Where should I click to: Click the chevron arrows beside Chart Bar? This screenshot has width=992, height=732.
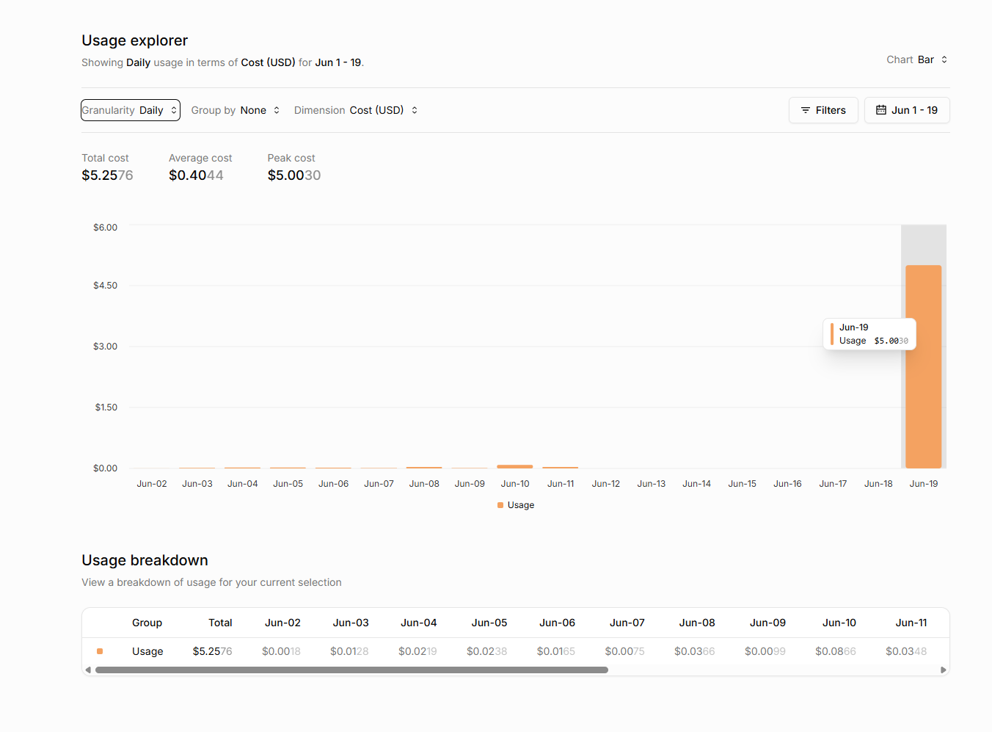pos(944,59)
